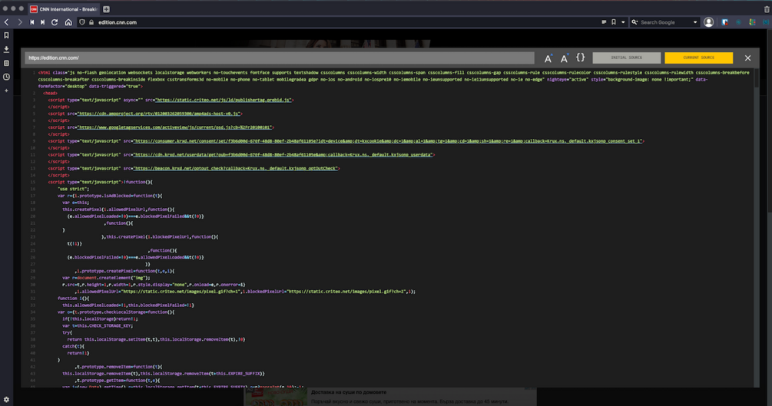
Task: Show the Current Source
Action: [698, 58]
